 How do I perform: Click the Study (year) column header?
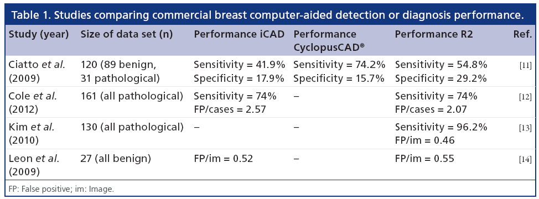pos(39,34)
